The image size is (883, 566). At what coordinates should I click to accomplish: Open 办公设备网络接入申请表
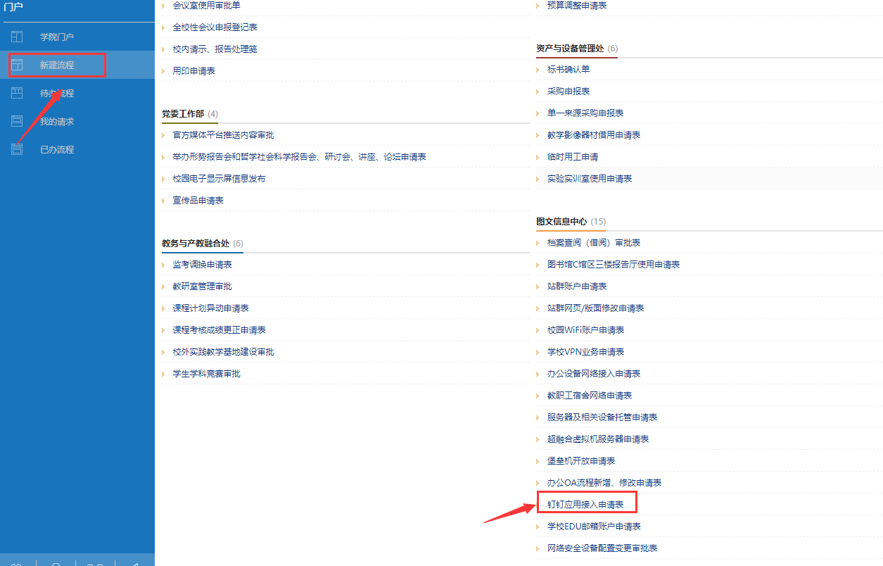594,373
